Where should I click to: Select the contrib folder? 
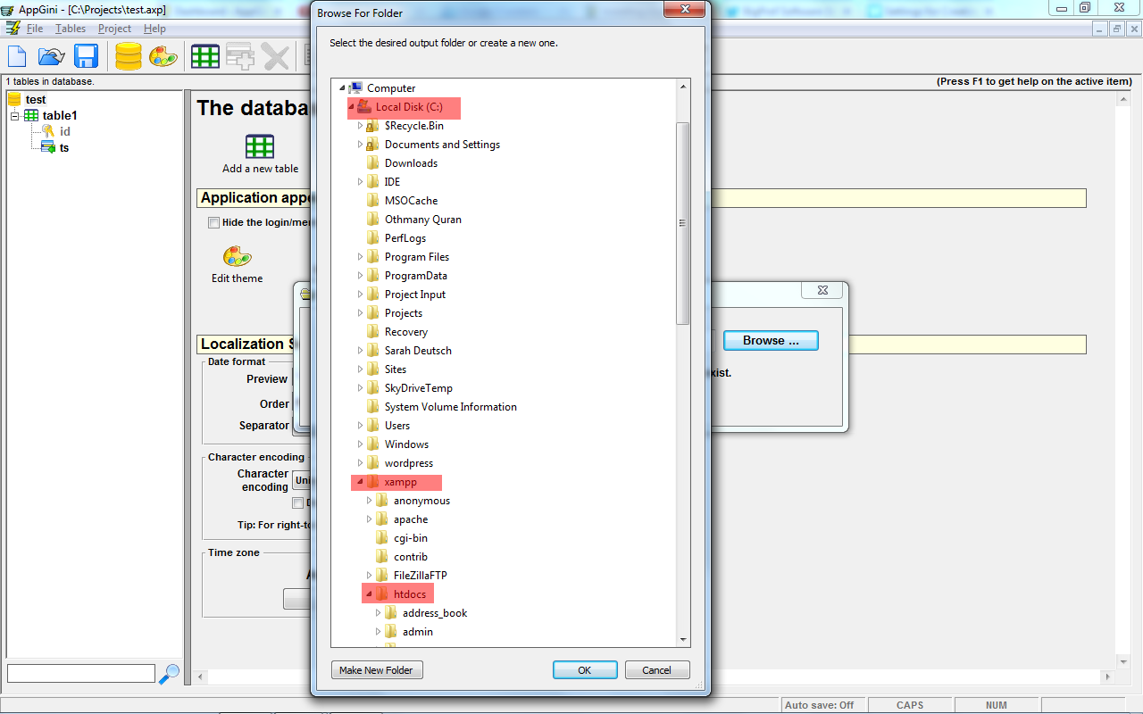(x=411, y=557)
